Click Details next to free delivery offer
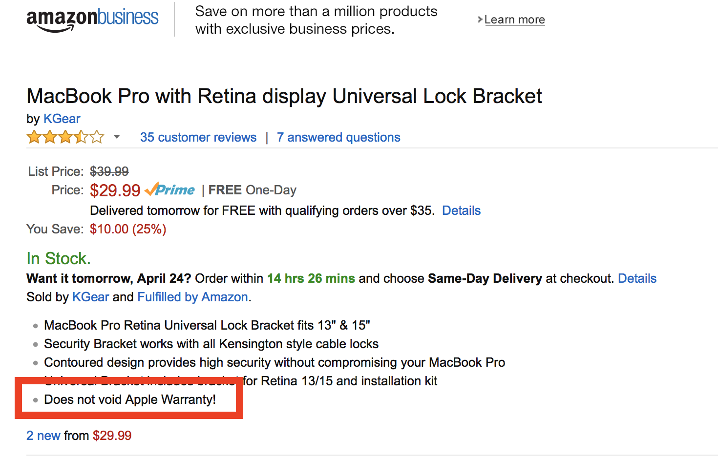The height and width of the screenshot is (460, 718). [462, 210]
